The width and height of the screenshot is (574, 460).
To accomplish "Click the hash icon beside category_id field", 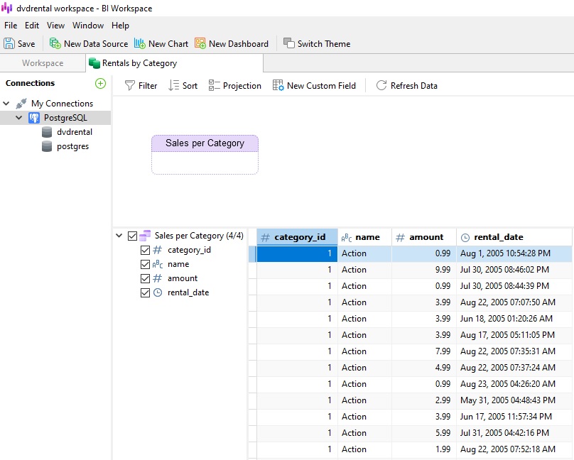I will point(158,250).
